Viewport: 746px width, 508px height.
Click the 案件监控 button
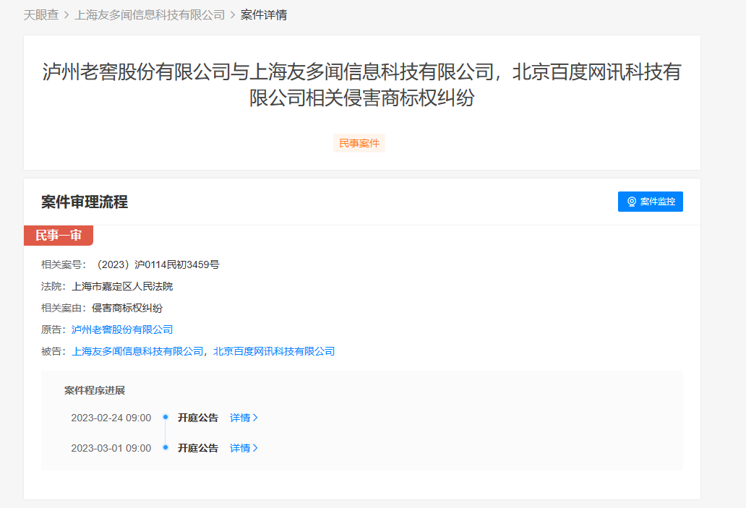point(651,202)
